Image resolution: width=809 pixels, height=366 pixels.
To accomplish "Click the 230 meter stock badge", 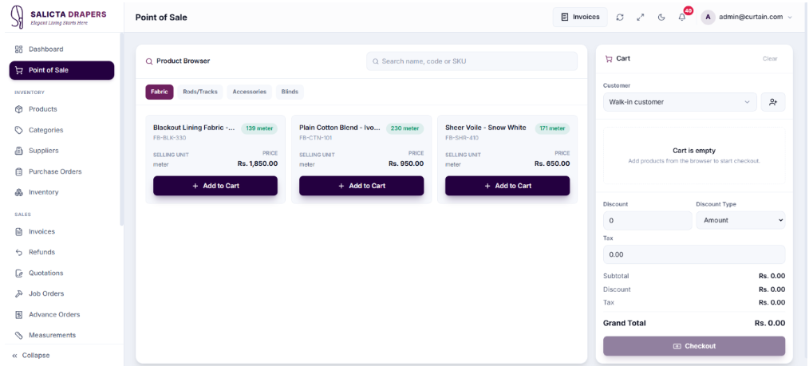I will click(405, 128).
